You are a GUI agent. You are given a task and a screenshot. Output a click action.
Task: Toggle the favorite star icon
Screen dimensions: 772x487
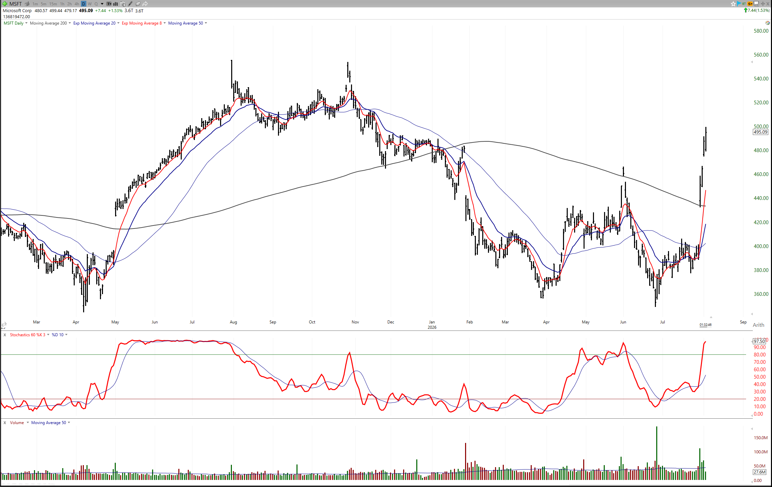(x=733, y=4)
